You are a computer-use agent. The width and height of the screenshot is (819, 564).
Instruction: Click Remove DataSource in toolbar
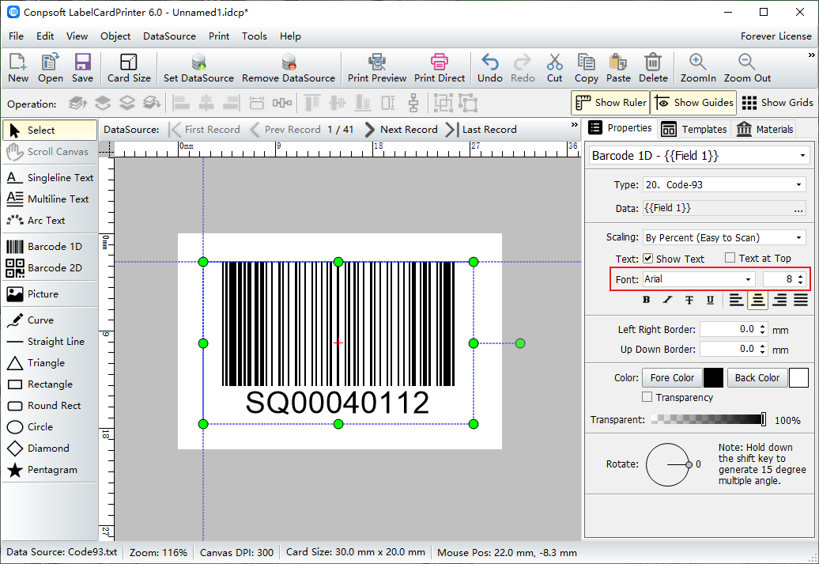click(x=289, y=68)
